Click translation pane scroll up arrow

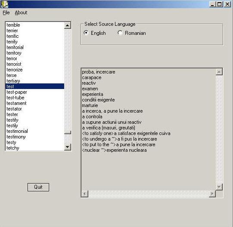click(219, 72)
